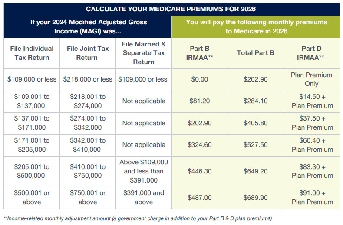Click the $81.20 Part B IRMAA cell
343x225 pixels.
pyautogui.click(x=200, y=101)
